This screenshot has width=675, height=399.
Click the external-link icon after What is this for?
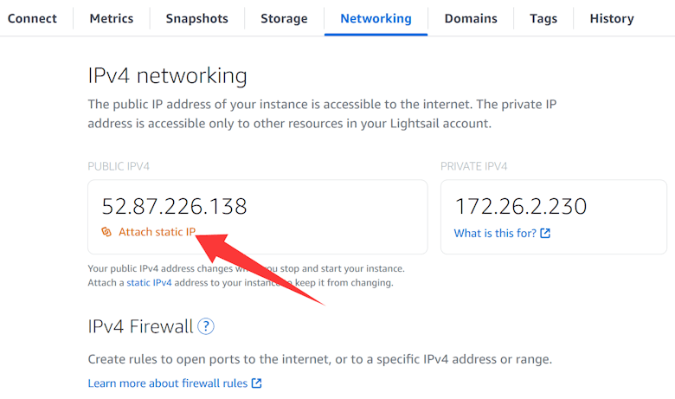(545, 234)
